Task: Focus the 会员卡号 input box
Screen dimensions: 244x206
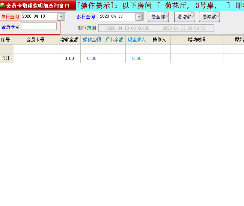Action: pos(39,26)
